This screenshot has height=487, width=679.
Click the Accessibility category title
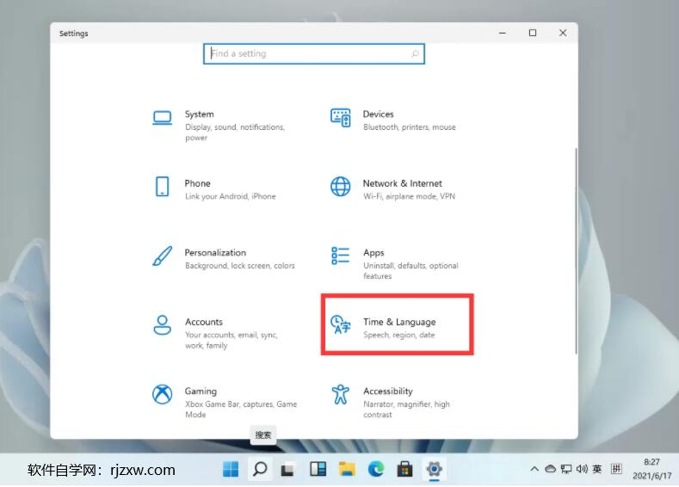coord(387,391)
